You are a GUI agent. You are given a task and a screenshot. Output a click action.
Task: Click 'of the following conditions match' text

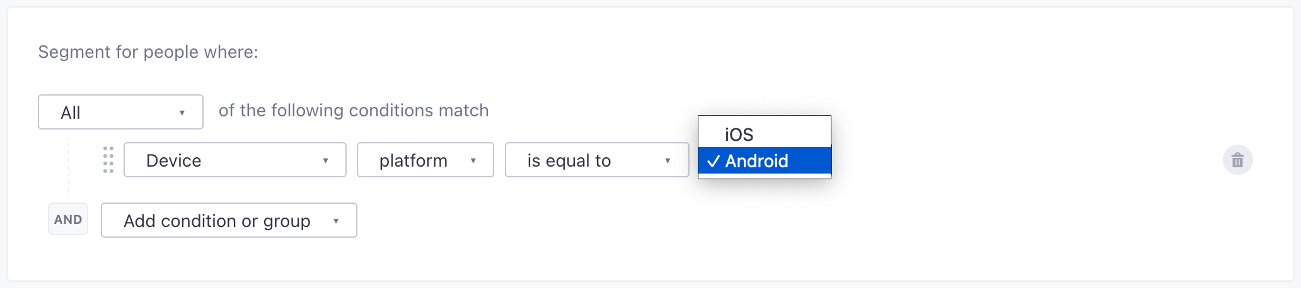[354, 111]
